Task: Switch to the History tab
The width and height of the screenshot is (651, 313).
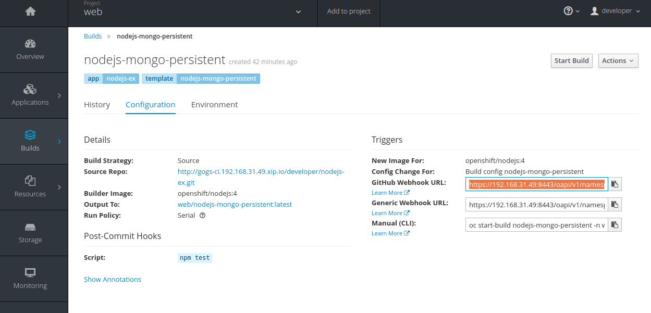Action: (97, 105)
